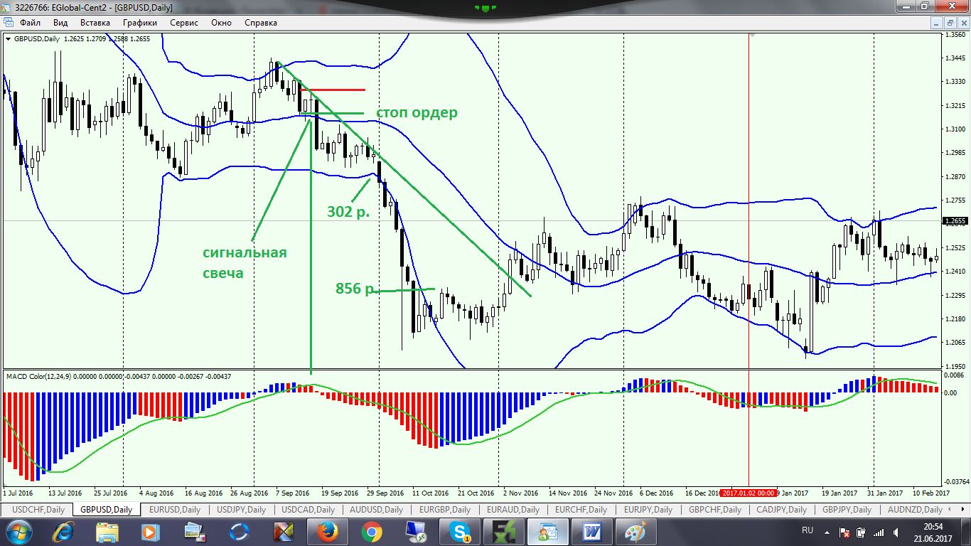Switch to the AUDUSD,Daily chart tab
Viewport: 971px width, 546px height.
(x=377, y=510)
